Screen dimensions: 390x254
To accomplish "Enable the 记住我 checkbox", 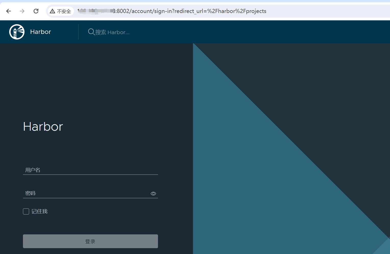I will [x=26, y=211].
